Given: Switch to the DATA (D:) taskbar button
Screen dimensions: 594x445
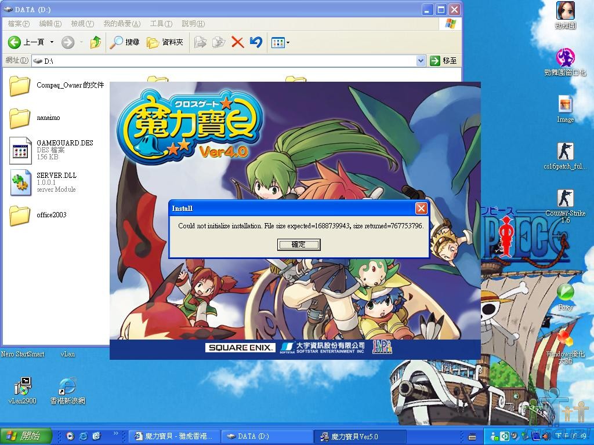Looking at the screenshot, I should [267, 436].
